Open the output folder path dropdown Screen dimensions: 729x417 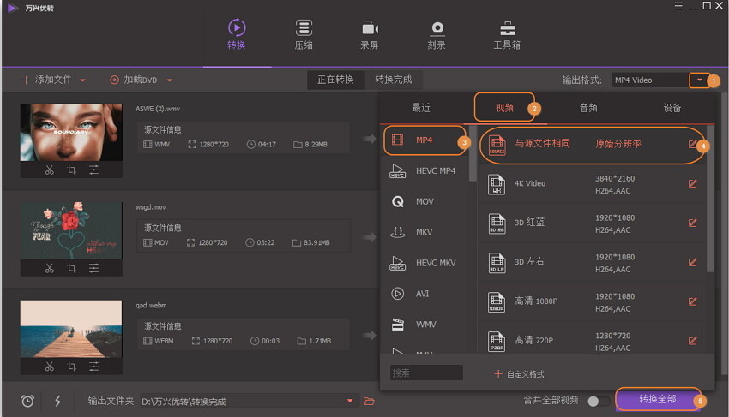350,401
